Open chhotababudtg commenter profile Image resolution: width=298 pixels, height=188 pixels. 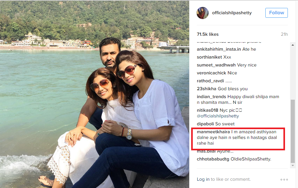point(213,159)
